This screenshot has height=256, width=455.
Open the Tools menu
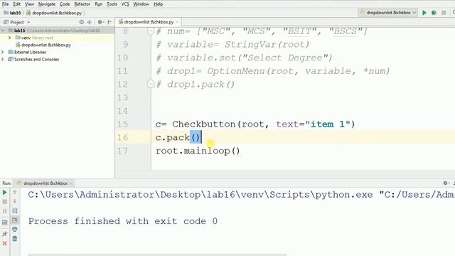tap(112, 4)
